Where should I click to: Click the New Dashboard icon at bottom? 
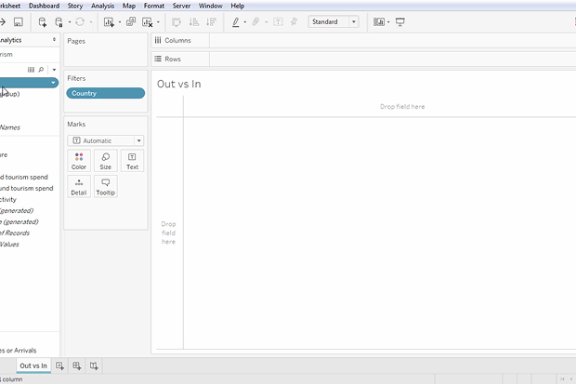77,366
